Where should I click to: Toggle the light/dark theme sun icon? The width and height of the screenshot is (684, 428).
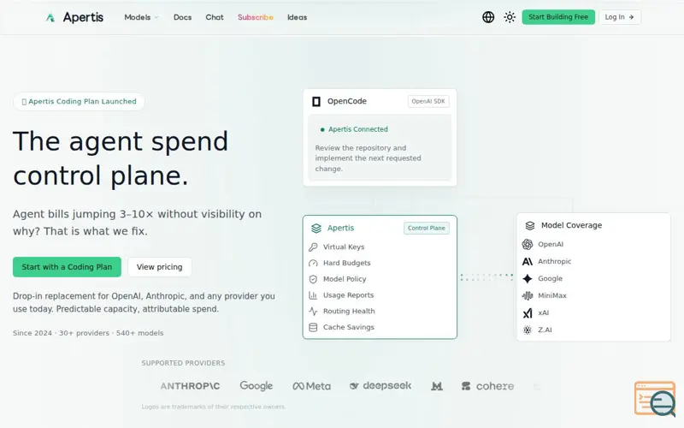click(x=510, y=17)
